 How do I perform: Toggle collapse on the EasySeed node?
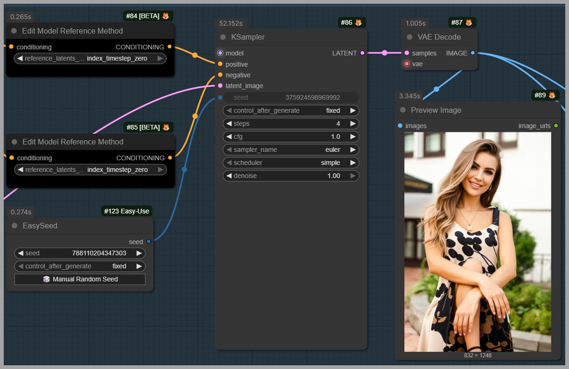tap(14, 226)
